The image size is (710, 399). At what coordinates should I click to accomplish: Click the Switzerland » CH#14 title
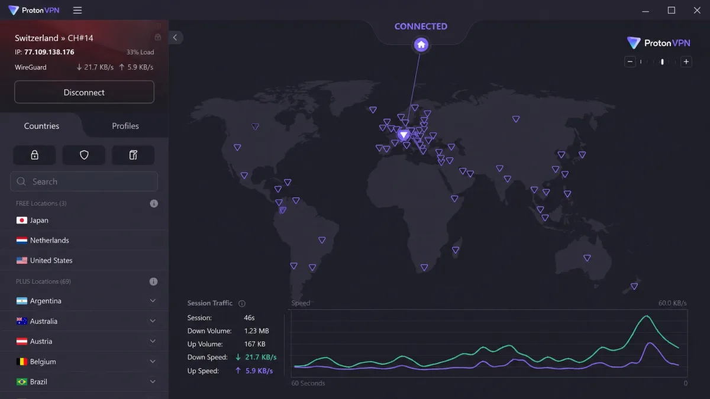pyautogui.click(x=54, y=38)
